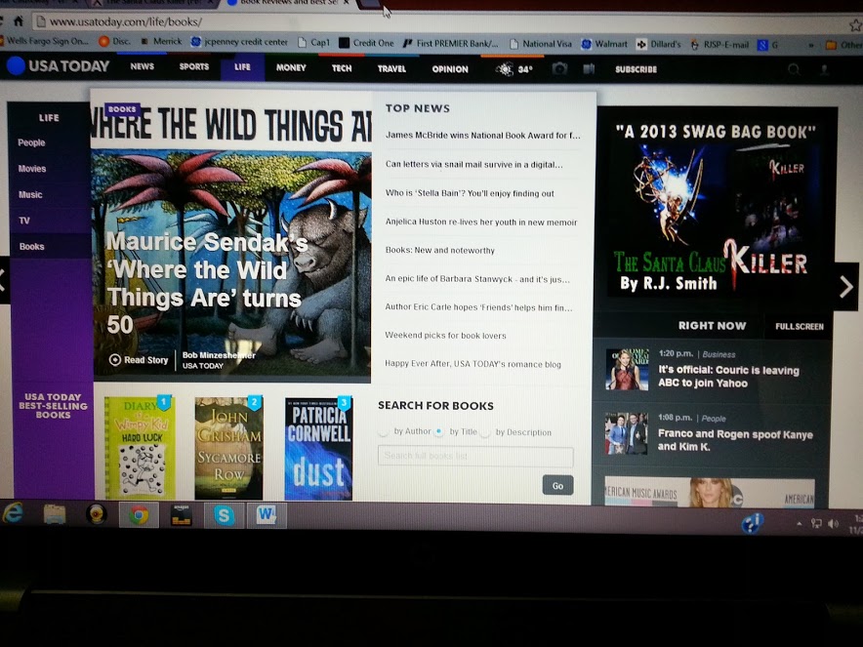The image size is (863, 647).
Task: Open 'Weekend picks for book lovers' link
Action: 445,335
